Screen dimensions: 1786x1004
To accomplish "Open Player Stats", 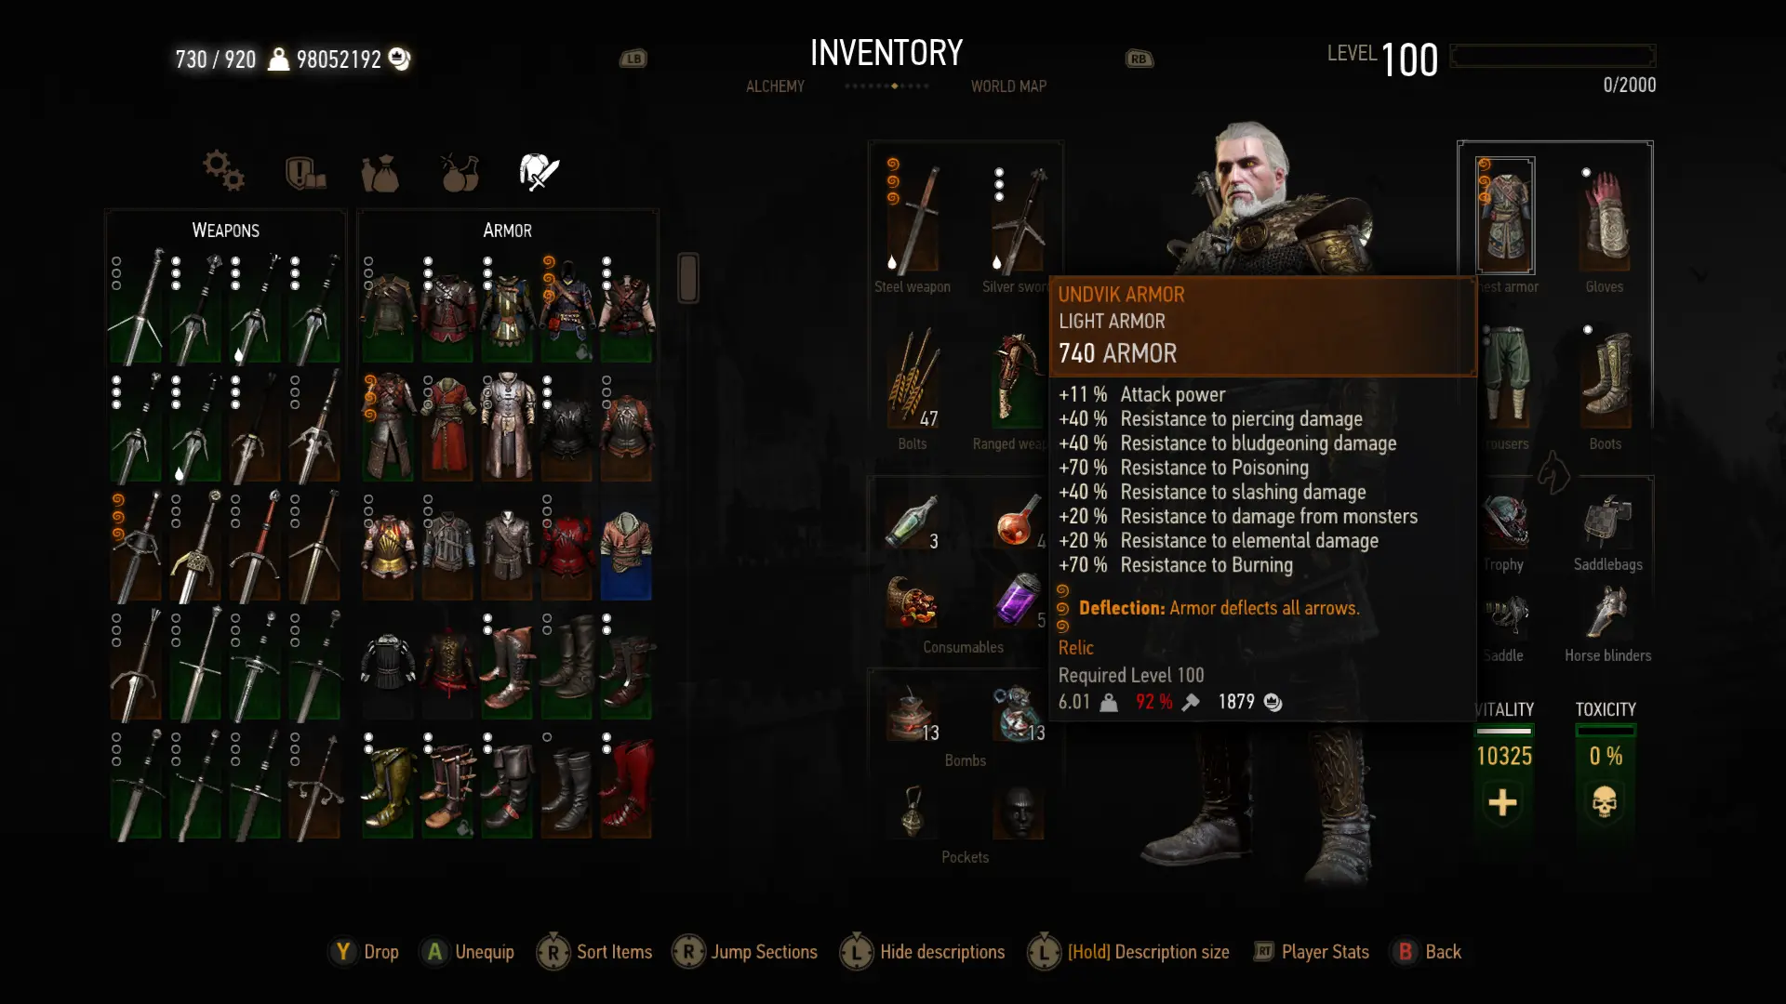I will pyautogui.click(x=1312, y=952).
